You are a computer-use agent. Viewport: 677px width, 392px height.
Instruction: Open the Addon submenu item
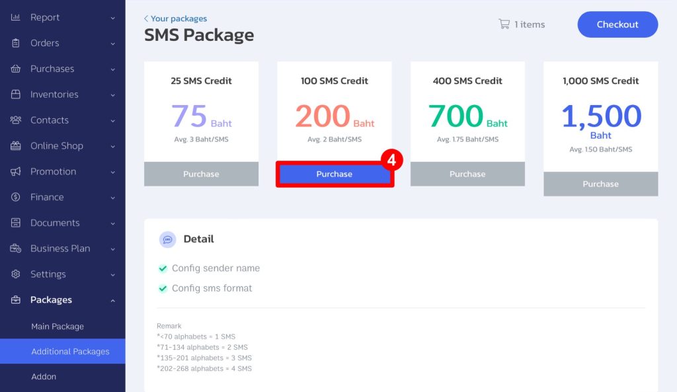pos(44,376)
